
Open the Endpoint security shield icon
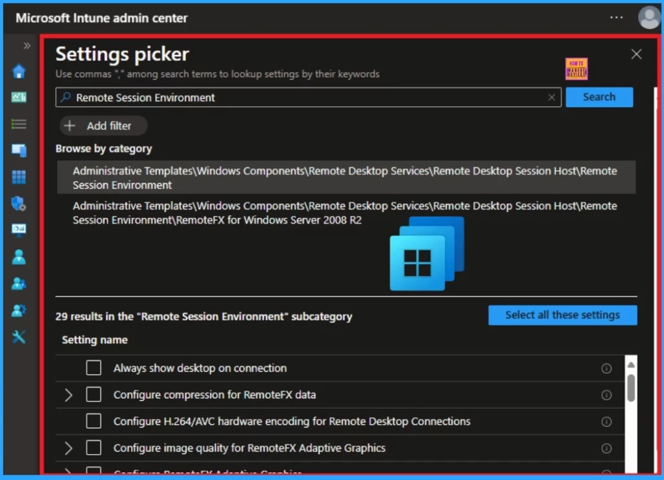19,204
